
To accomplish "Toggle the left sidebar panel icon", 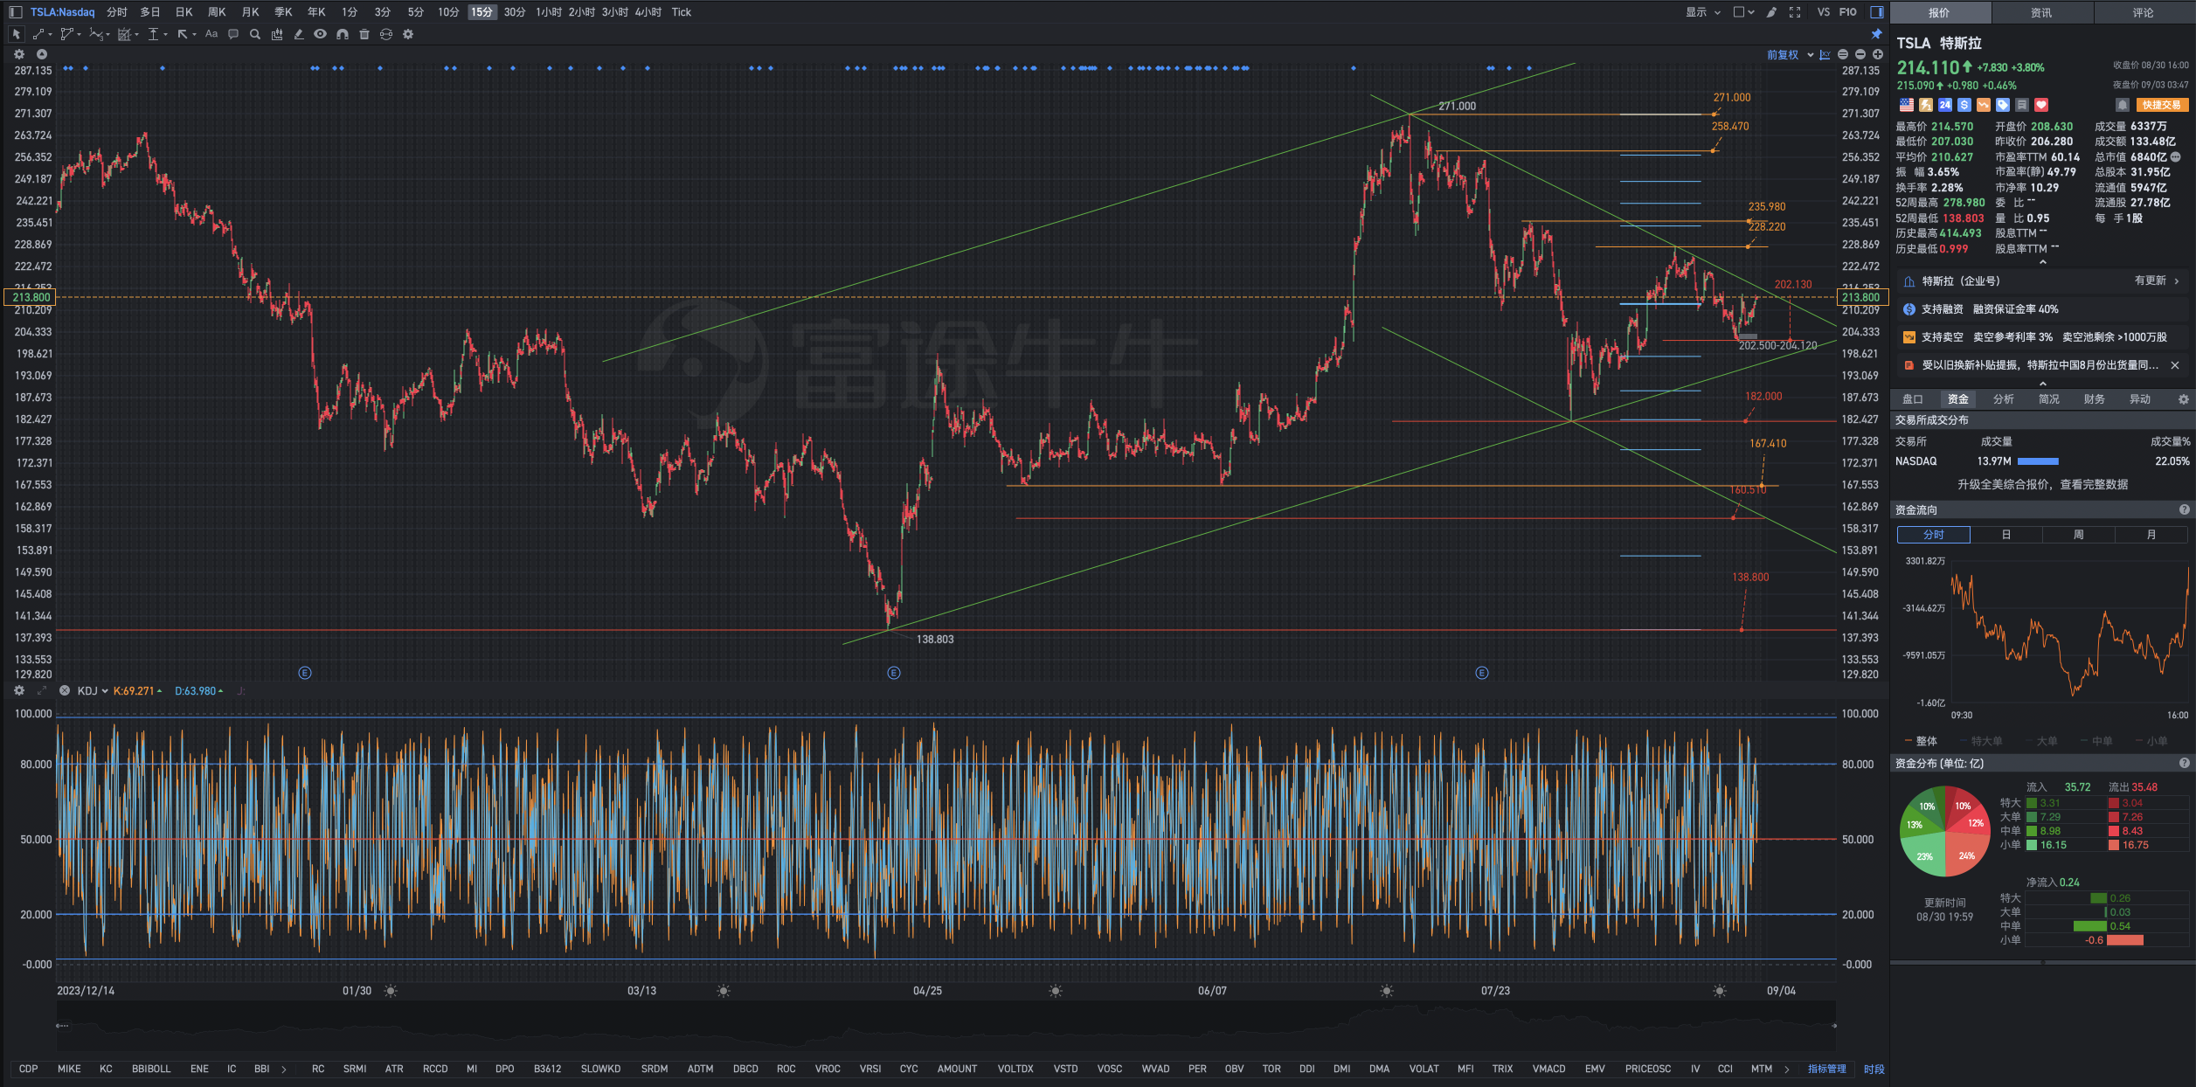I will [15, 12].
